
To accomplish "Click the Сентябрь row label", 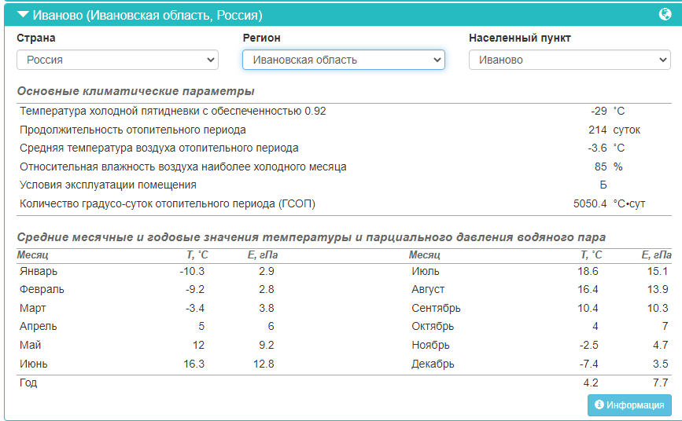I will point(437,308).
